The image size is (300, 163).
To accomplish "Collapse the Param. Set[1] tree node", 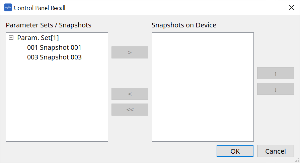I will click(11, 38).
